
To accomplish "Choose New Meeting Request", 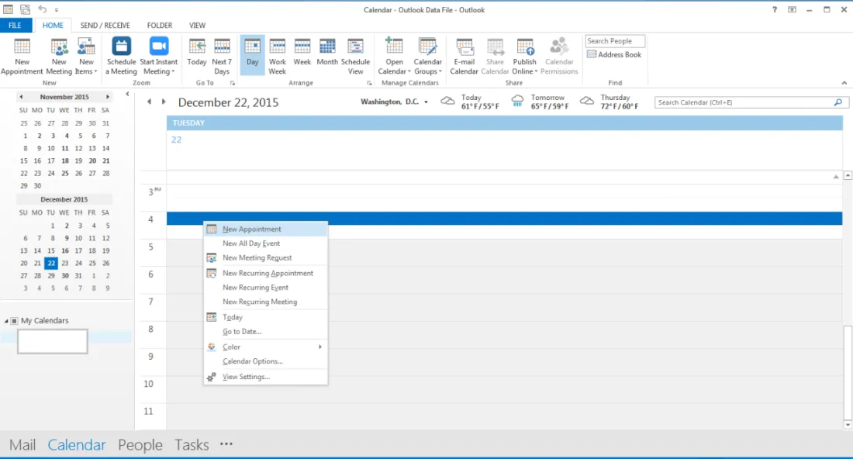I will coord(266,257).
